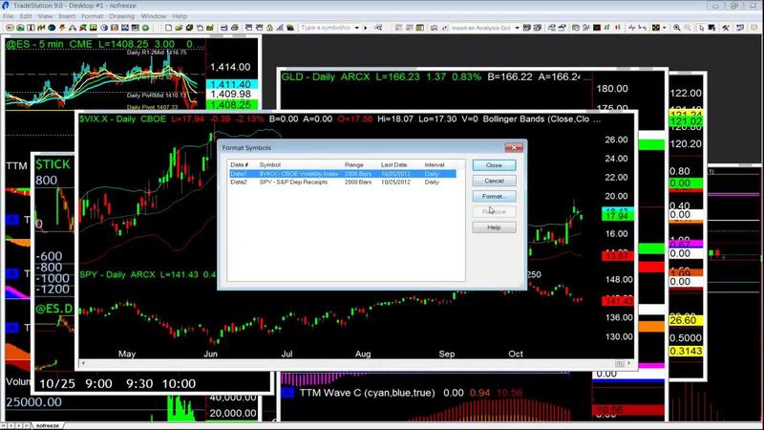Click the Format... button in the dialog
The width and height of the screenshot is (764, 430).
tap(494, 197)
